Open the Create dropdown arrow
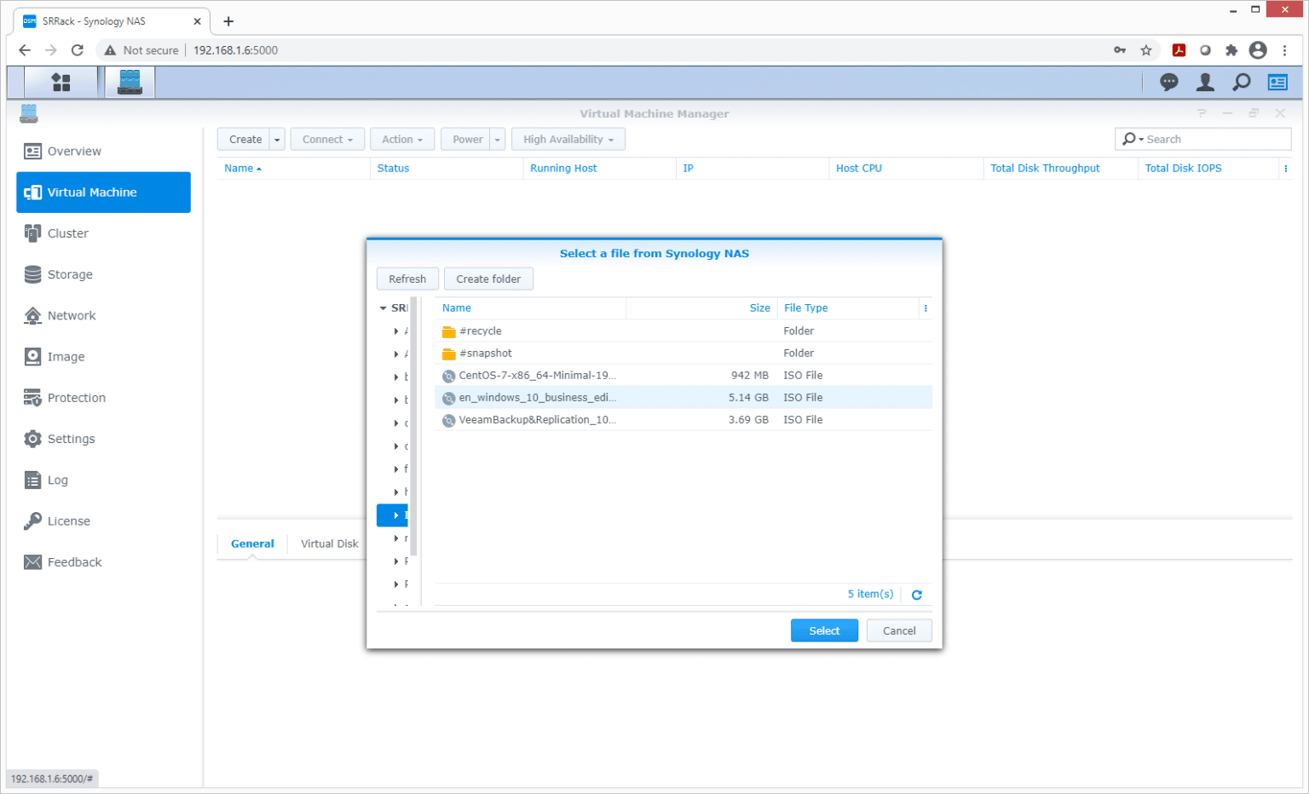The image size is (1309, 794). (277, 140)
